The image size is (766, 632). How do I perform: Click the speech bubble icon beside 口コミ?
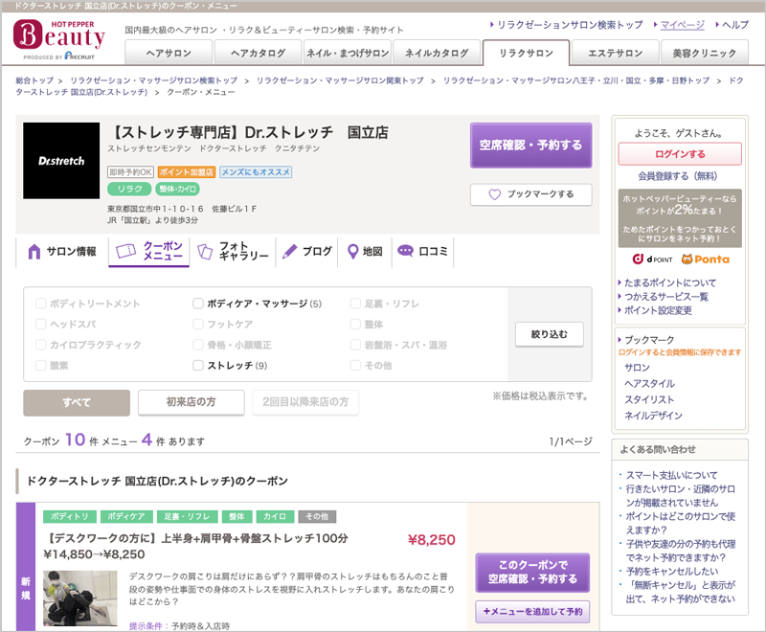tap(405, 251)
